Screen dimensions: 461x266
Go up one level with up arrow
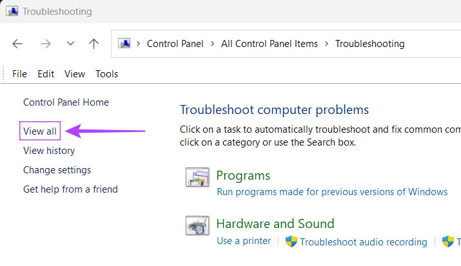[x=93, y=44]
